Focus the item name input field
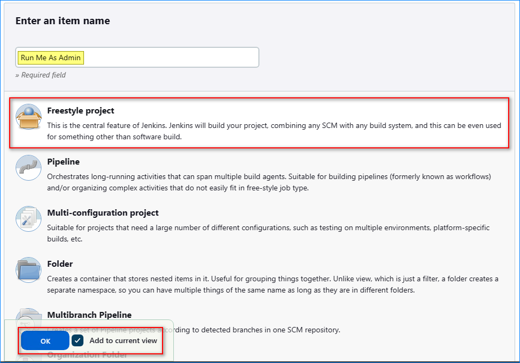520x363 pixels. (x=137, y=58)
